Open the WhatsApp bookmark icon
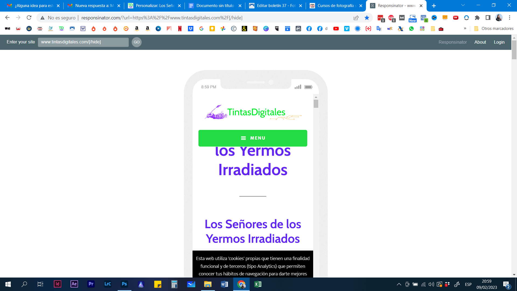Viewport: 517px width, 291px height. [411, 29]
